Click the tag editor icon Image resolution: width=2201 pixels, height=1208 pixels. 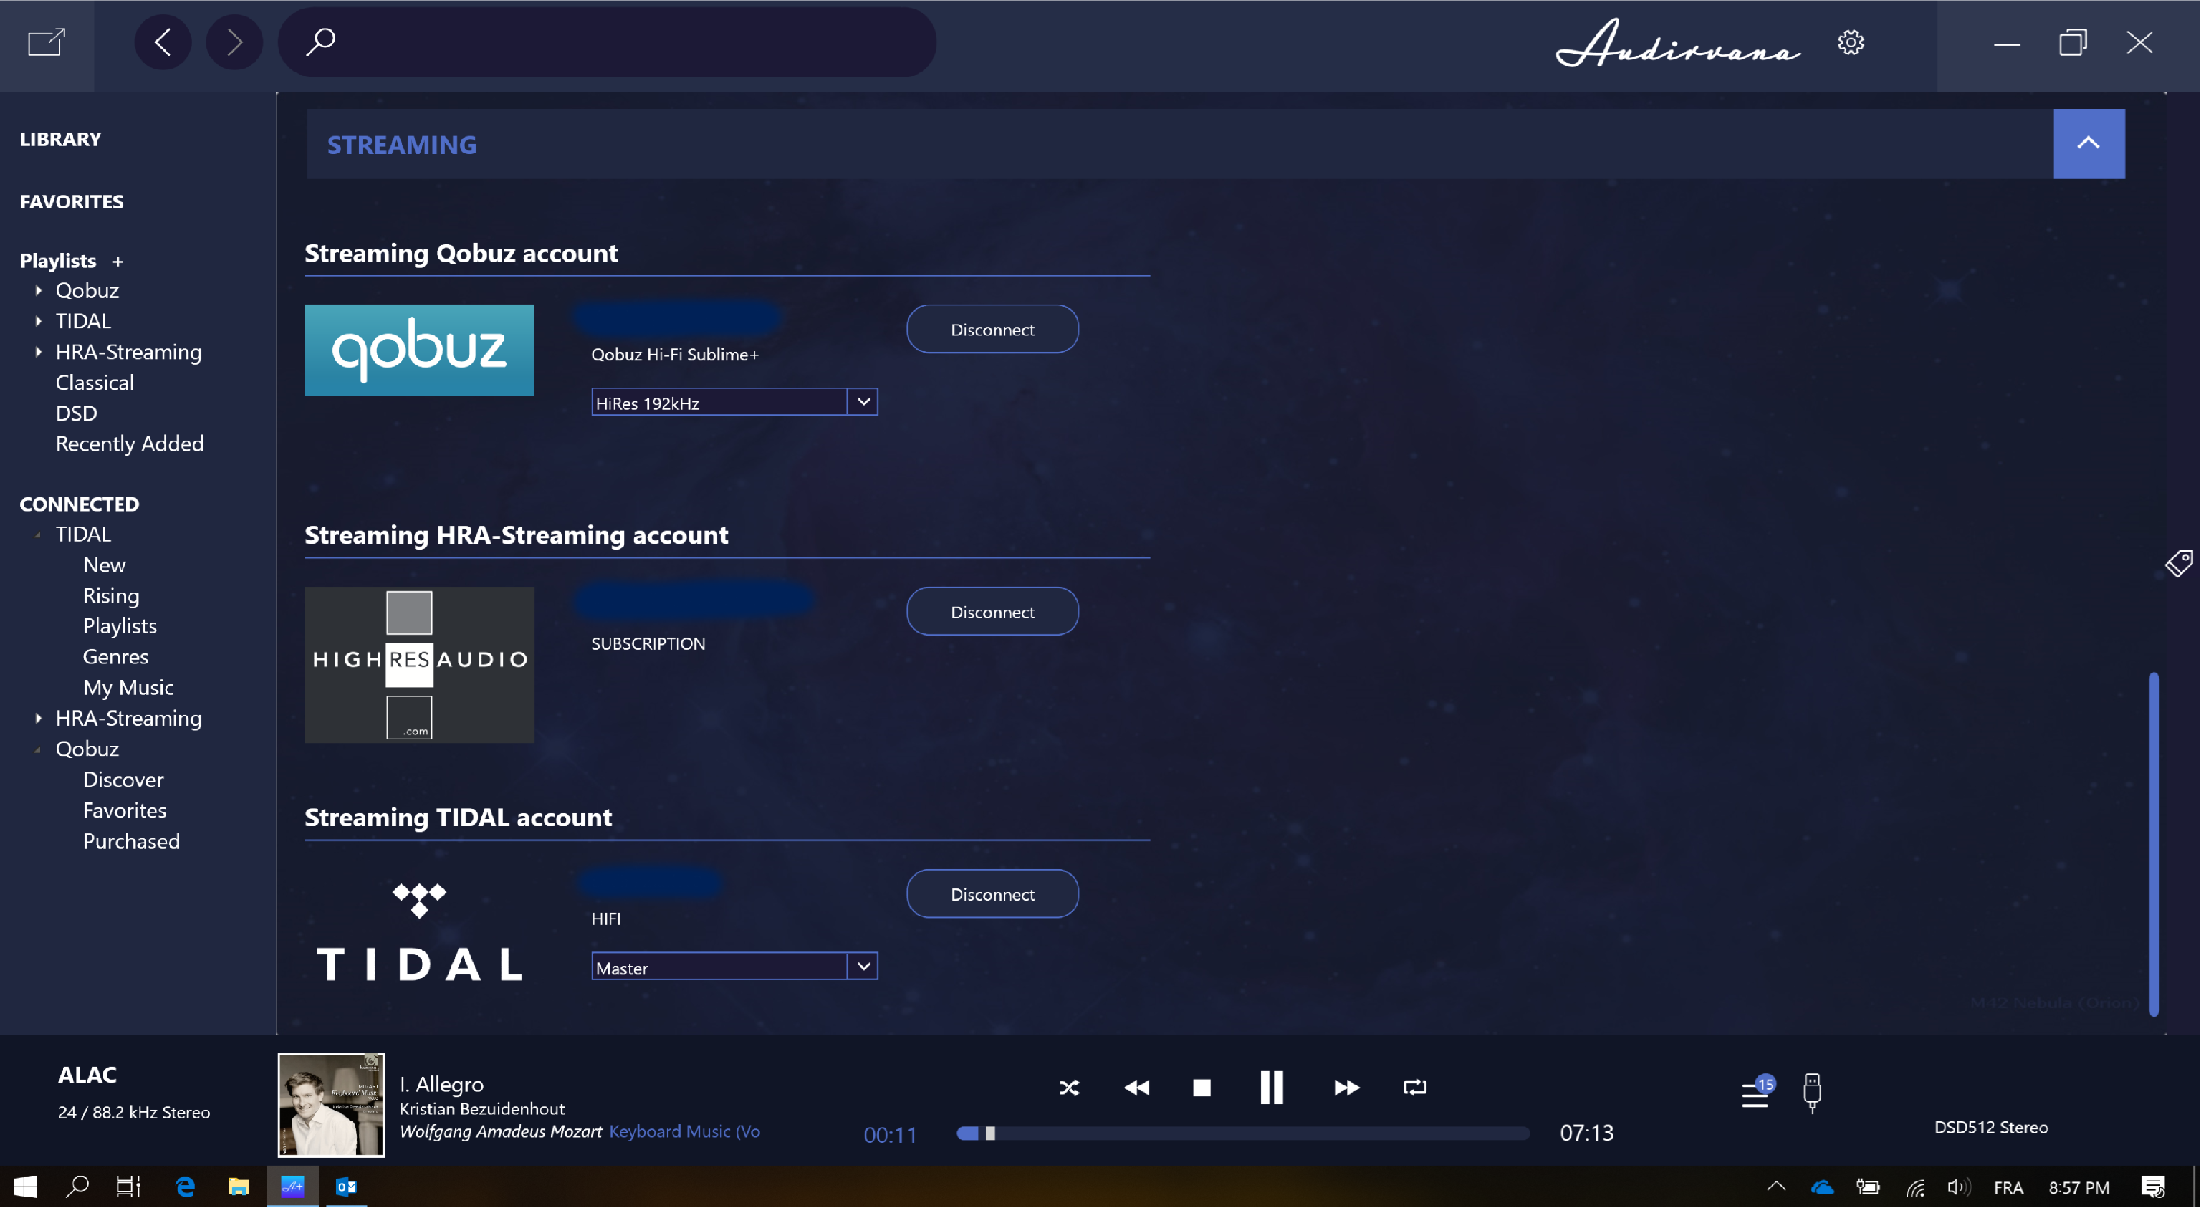(2178, 564)
